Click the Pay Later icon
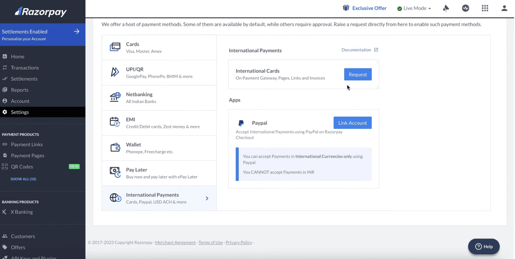This screenshot has height=259, width=515. click(x=115, y=172)
